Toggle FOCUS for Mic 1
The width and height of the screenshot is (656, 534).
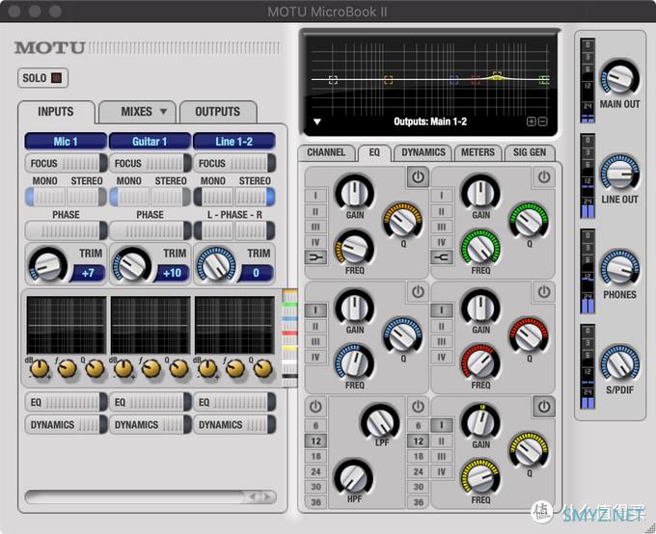(x=67, y=163)
